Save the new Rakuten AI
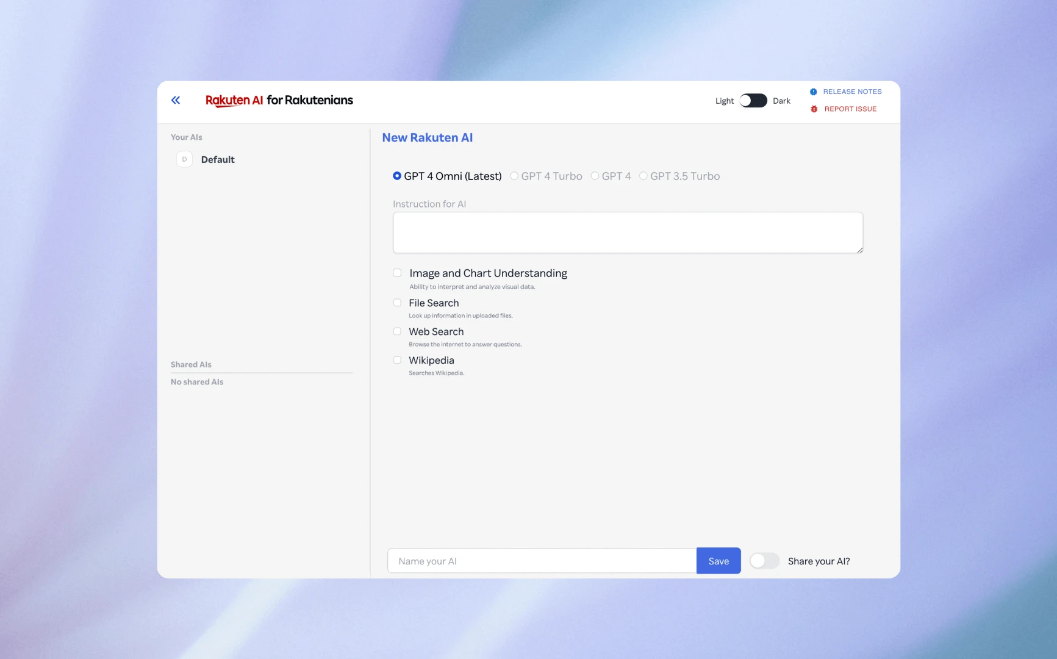 pos(718,560)
